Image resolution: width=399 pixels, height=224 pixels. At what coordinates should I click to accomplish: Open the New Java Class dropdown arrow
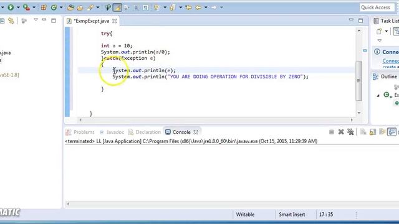[x=61, y=7]
